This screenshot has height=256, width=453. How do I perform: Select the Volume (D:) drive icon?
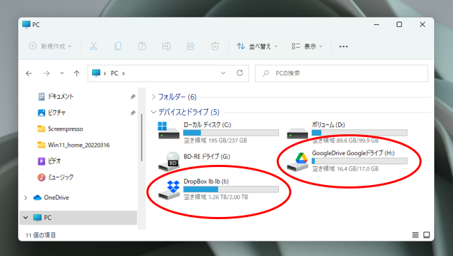coord(298,134)
